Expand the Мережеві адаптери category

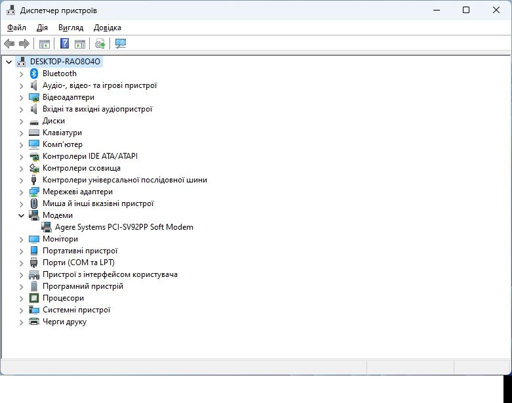pyautogui.click(x=21, y=192)
